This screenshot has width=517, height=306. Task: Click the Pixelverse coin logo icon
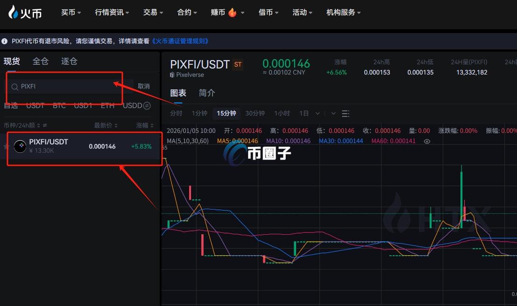[172, 75]
